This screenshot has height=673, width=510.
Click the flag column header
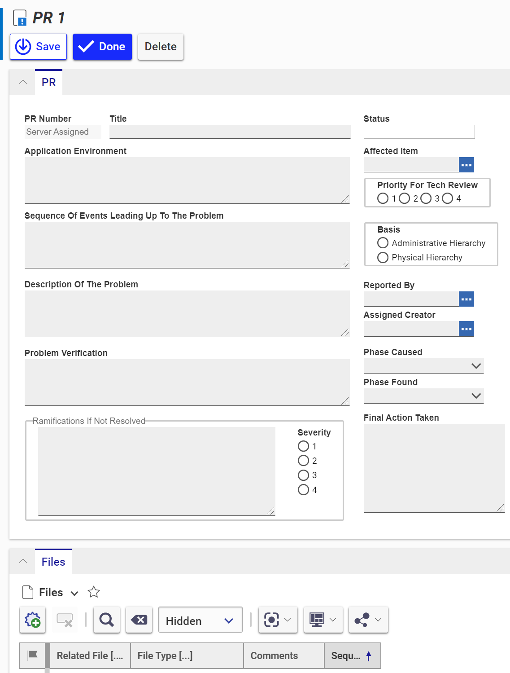click(32, 655)
